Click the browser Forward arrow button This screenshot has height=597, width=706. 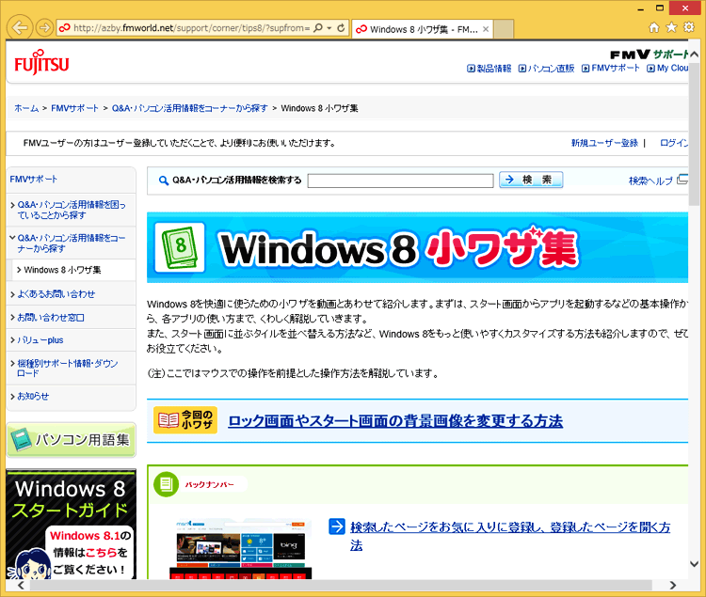[x=43, y=28]
